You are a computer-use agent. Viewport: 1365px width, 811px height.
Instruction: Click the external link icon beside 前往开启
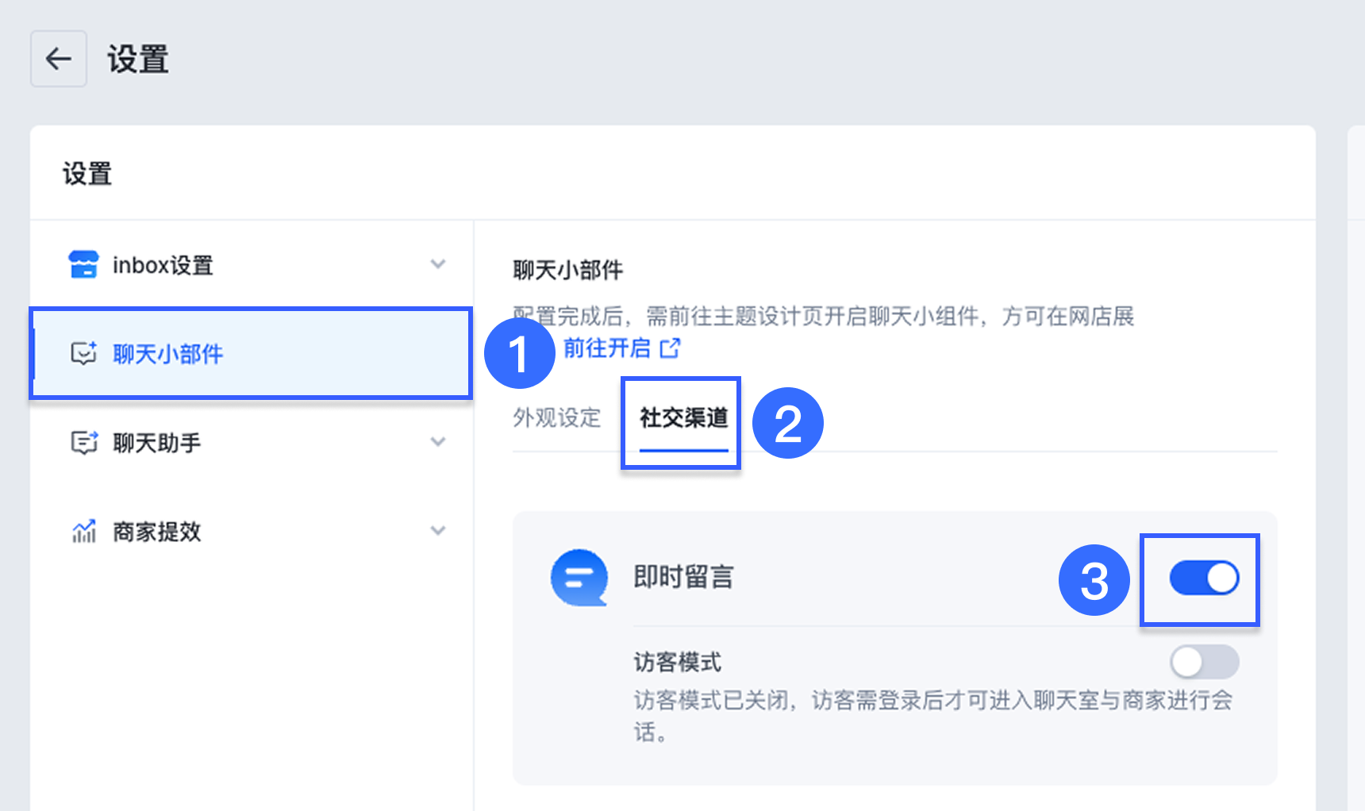click(x=670, y=348)
